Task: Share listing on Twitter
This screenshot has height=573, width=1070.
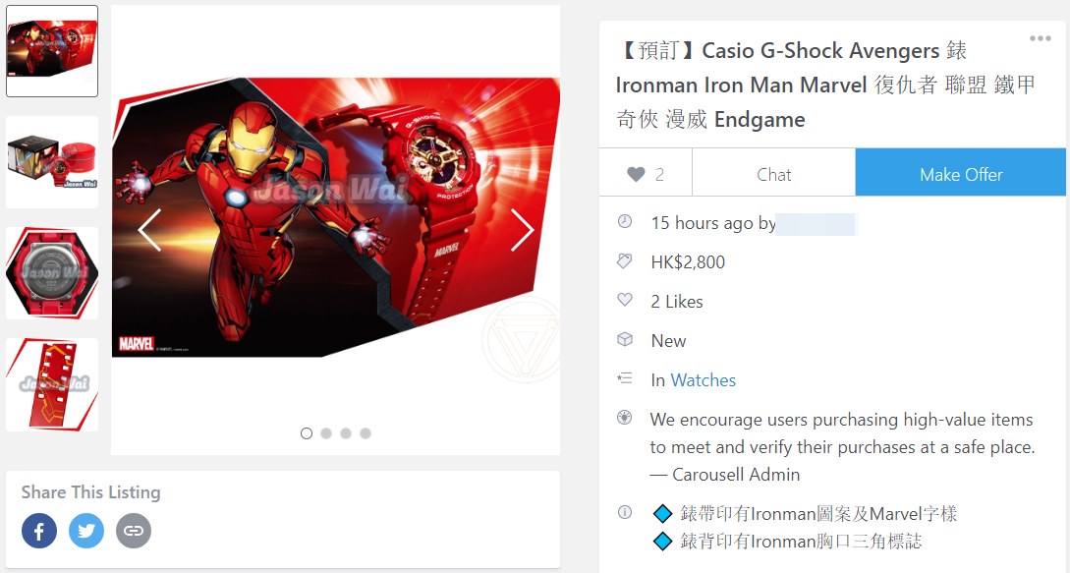Action: (x=86, y=531)
